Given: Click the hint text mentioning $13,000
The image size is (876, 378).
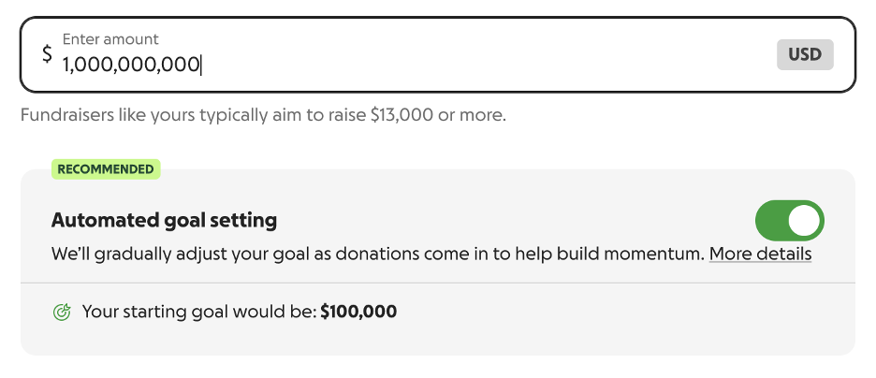Looking at the screenshot, I should 263,116.
